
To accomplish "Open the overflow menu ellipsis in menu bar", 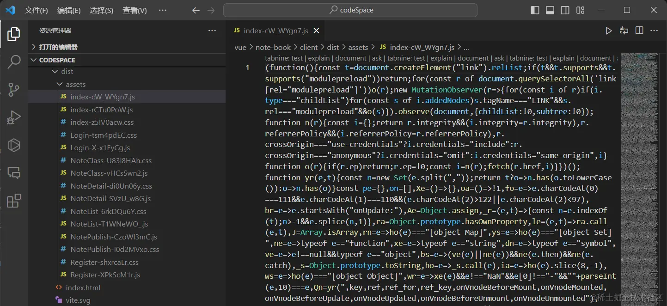I will pos(163,10).
